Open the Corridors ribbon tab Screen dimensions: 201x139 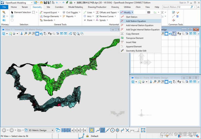(59, 7)
